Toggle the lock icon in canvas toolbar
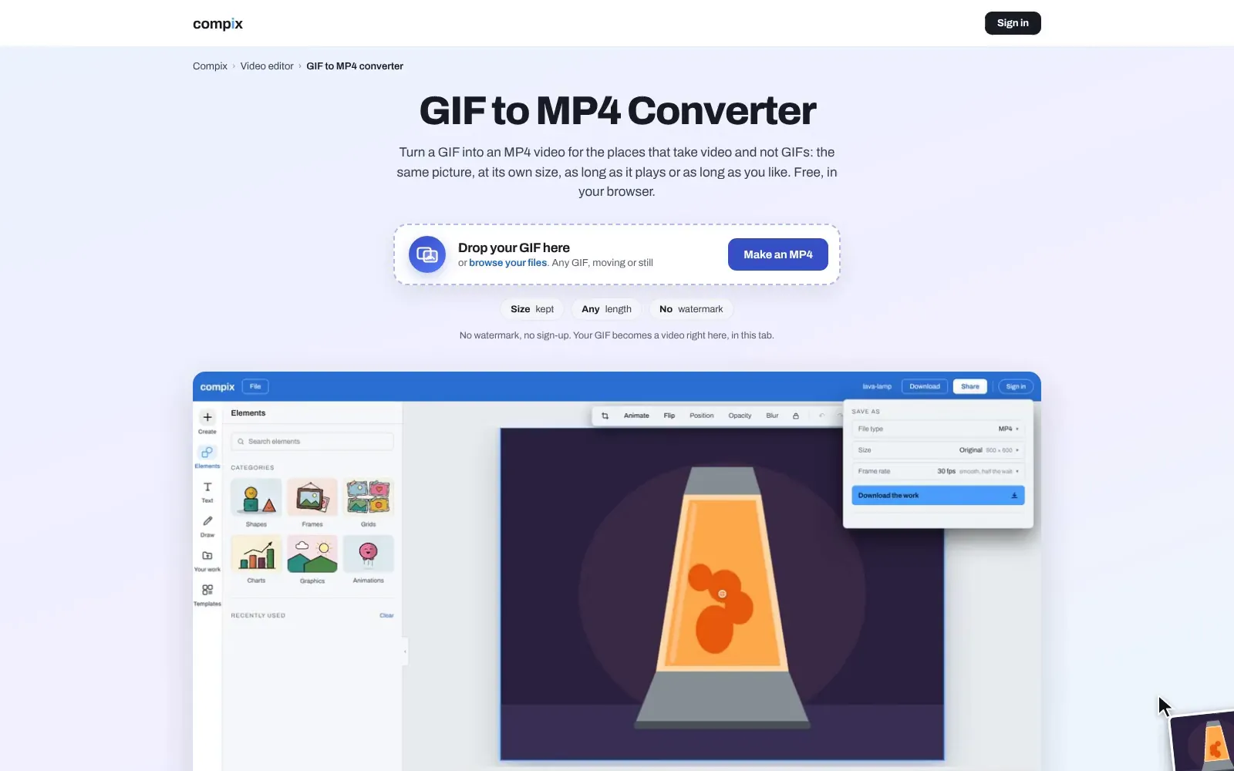Image resolution: width=1234 pixels, height=771 pixels. (x=796, y=416)
